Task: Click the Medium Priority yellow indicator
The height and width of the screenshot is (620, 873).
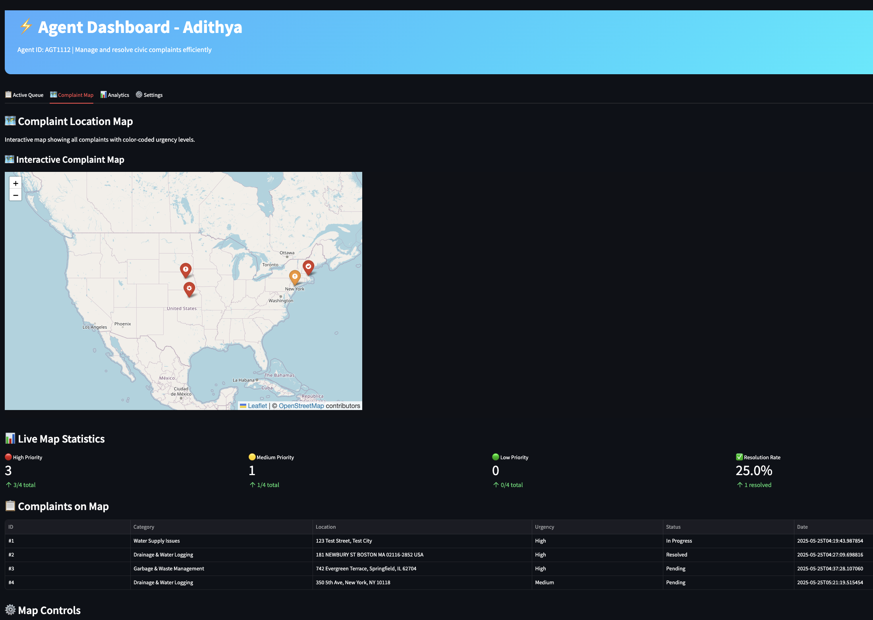Action: (x=252, y=457)
